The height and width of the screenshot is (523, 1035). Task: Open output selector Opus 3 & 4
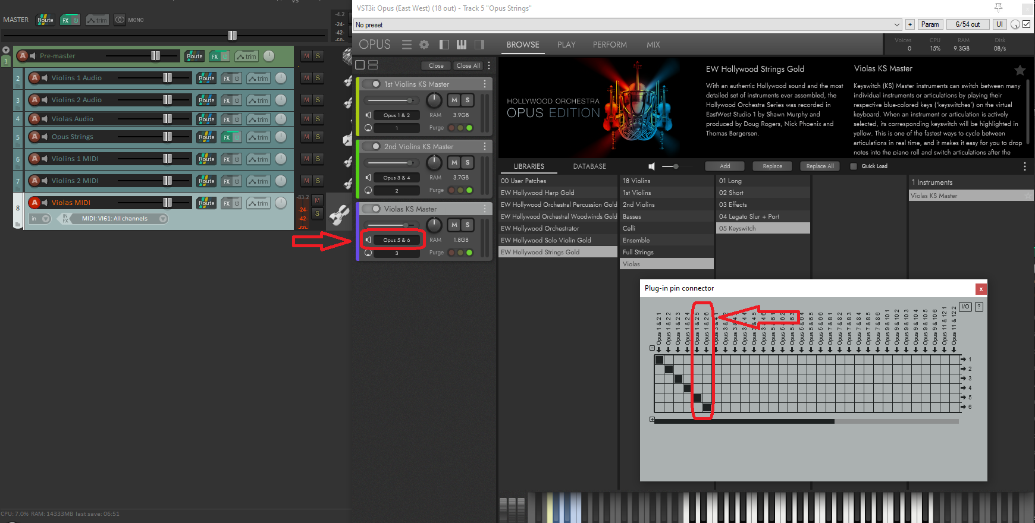pos(396,178)
